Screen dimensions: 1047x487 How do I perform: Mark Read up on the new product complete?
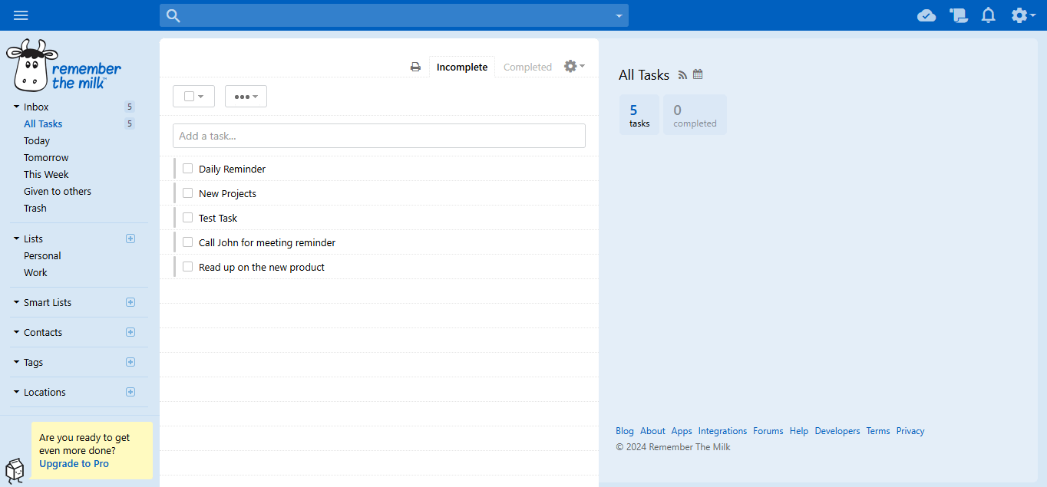(x=188, y=267)
